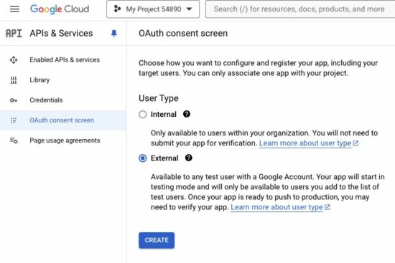Click the Credentials key icon

click(x=14, y=100)
